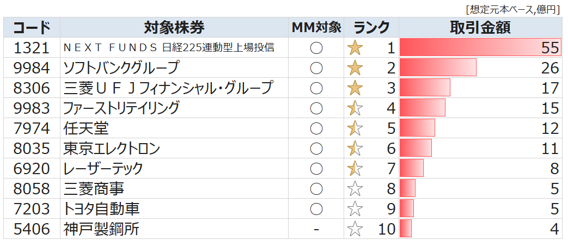Screen dimensions: 568x246
Task: Click the empty star for rank 8
Action: click(355, 189)
